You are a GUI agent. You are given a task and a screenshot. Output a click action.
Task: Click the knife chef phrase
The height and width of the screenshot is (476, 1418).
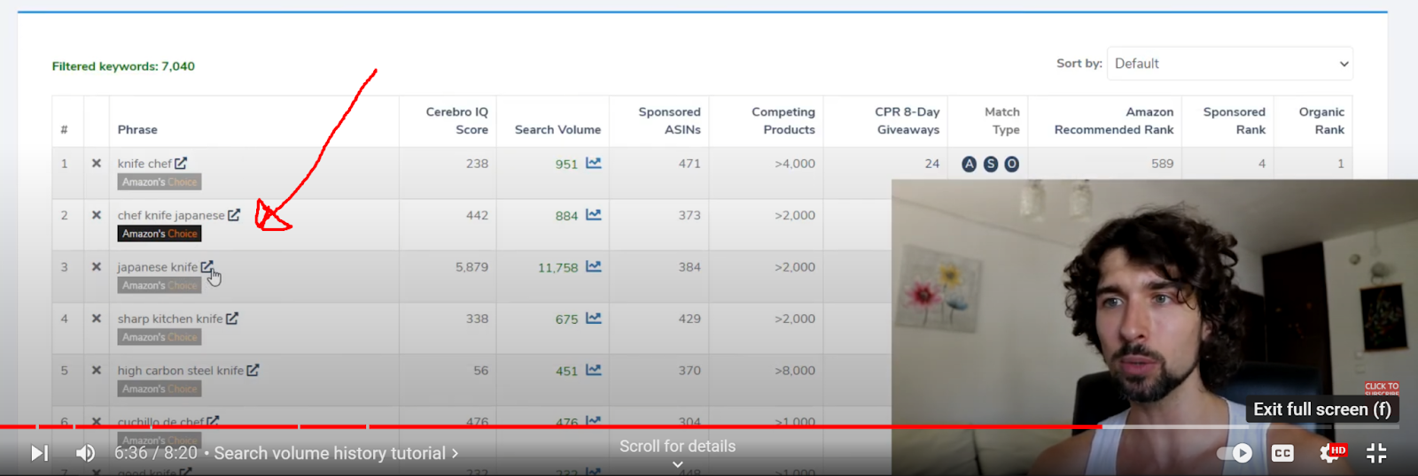pyautogui.click(x=144, y=164)
